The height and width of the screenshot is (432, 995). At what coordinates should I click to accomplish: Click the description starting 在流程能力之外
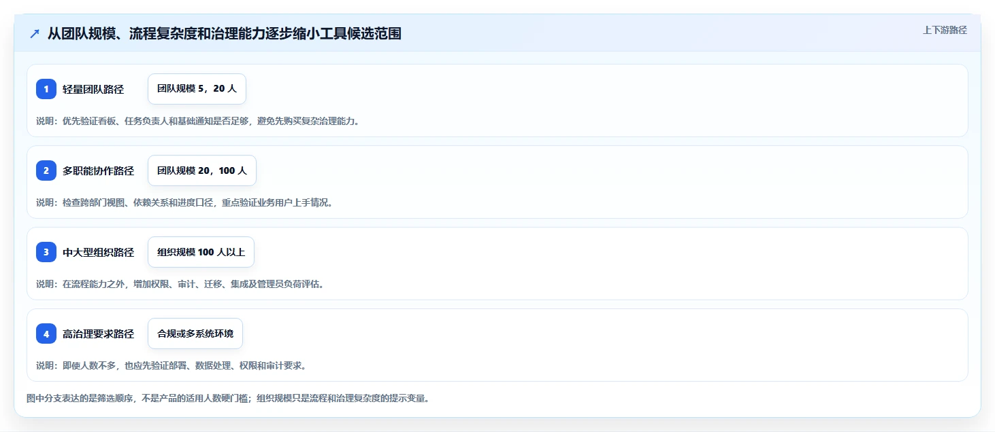[180, 284]
